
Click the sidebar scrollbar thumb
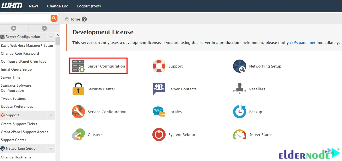pos(57,41)
